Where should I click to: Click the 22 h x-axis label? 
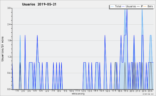point(144,91)
